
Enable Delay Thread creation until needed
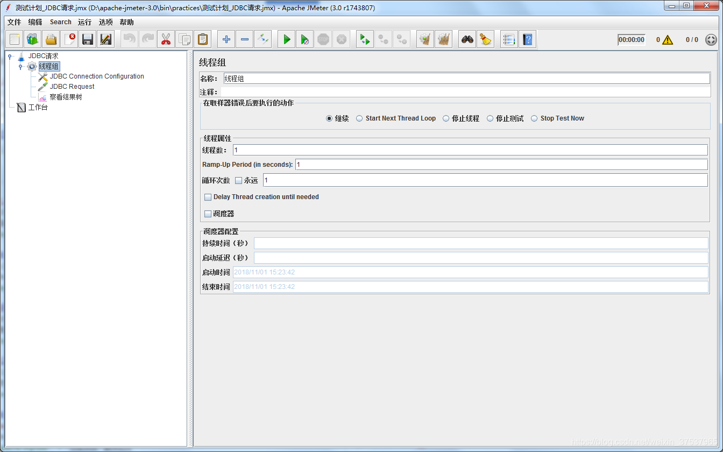click(x=208, y=197)
